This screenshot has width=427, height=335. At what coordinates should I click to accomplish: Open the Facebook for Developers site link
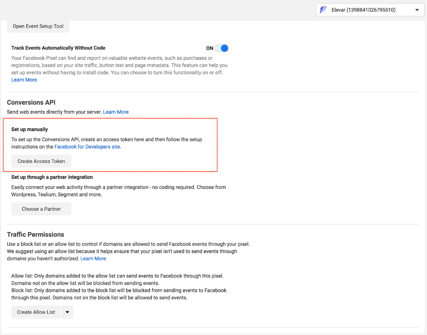click(87, 147)
